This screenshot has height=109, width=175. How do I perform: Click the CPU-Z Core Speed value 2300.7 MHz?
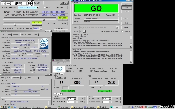point(18,65)
